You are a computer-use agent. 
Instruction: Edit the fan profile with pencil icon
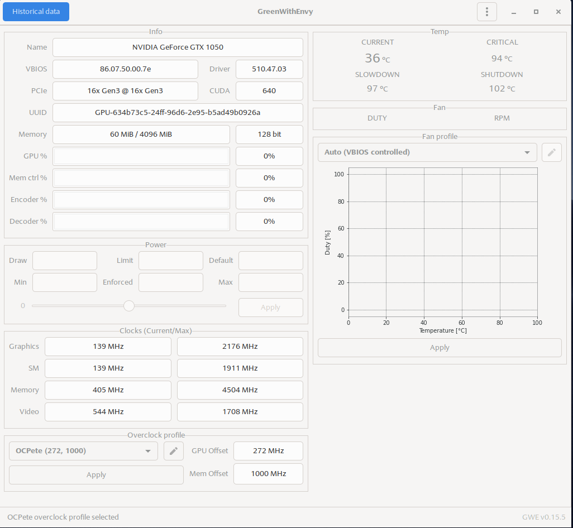(x=551, y=152)
